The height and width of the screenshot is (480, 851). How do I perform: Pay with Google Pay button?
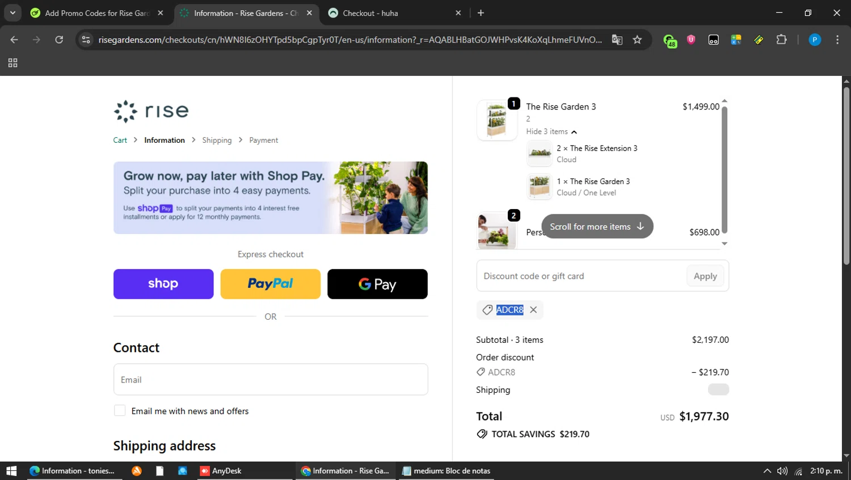pos(377,284)
